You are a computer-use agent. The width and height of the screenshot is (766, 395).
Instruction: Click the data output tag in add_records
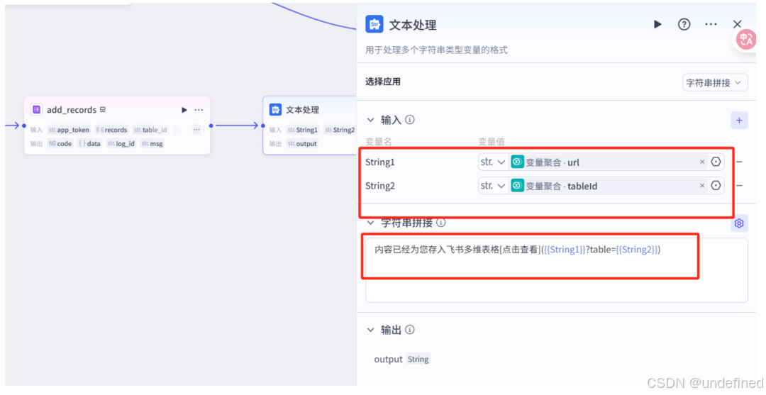click(x=90, y=143)
